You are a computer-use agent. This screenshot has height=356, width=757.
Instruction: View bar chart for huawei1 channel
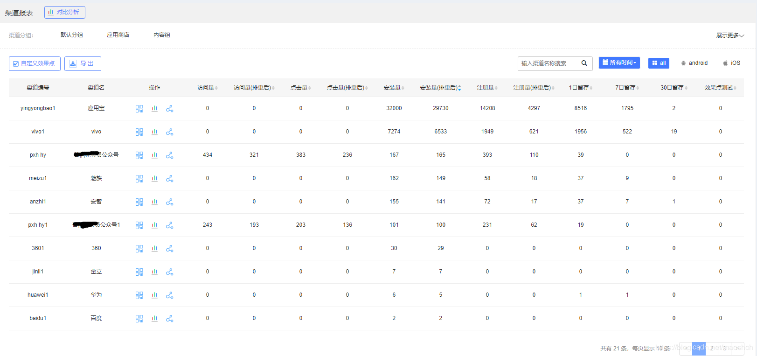154,295
